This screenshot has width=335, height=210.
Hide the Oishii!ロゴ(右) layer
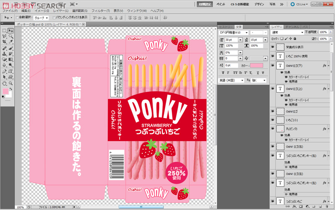point(273,147)
